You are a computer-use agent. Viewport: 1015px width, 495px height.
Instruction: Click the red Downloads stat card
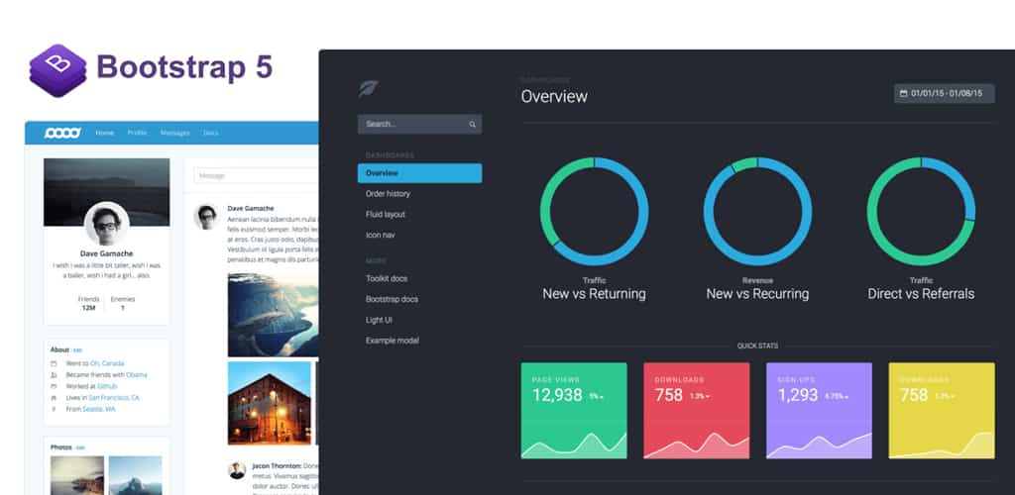point(697,411)
